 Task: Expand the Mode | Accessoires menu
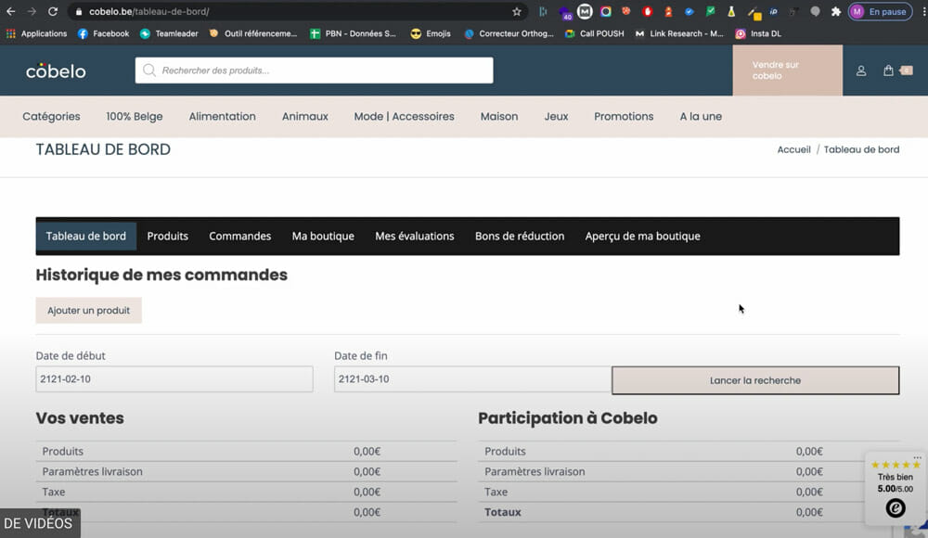(x=404, y=117)
